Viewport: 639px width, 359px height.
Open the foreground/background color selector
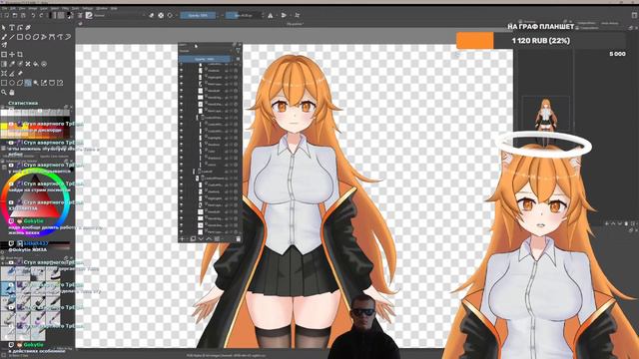click(x=70, y=16)
